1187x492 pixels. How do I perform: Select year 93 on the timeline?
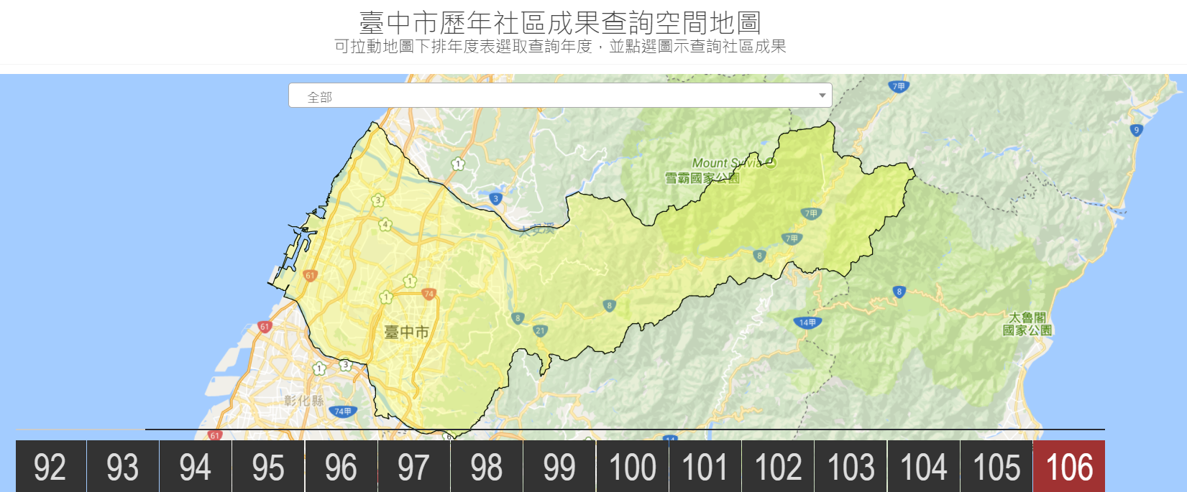point(123,467)
